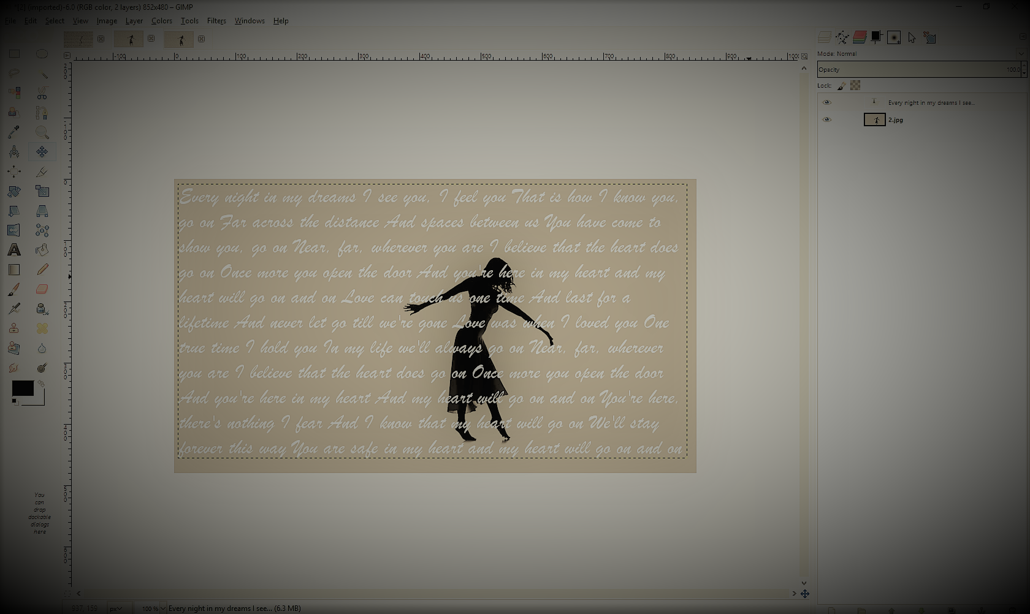The image size is (1030, 614).
Task: Select the Eraser tool
Action: [x=42, y=289]
